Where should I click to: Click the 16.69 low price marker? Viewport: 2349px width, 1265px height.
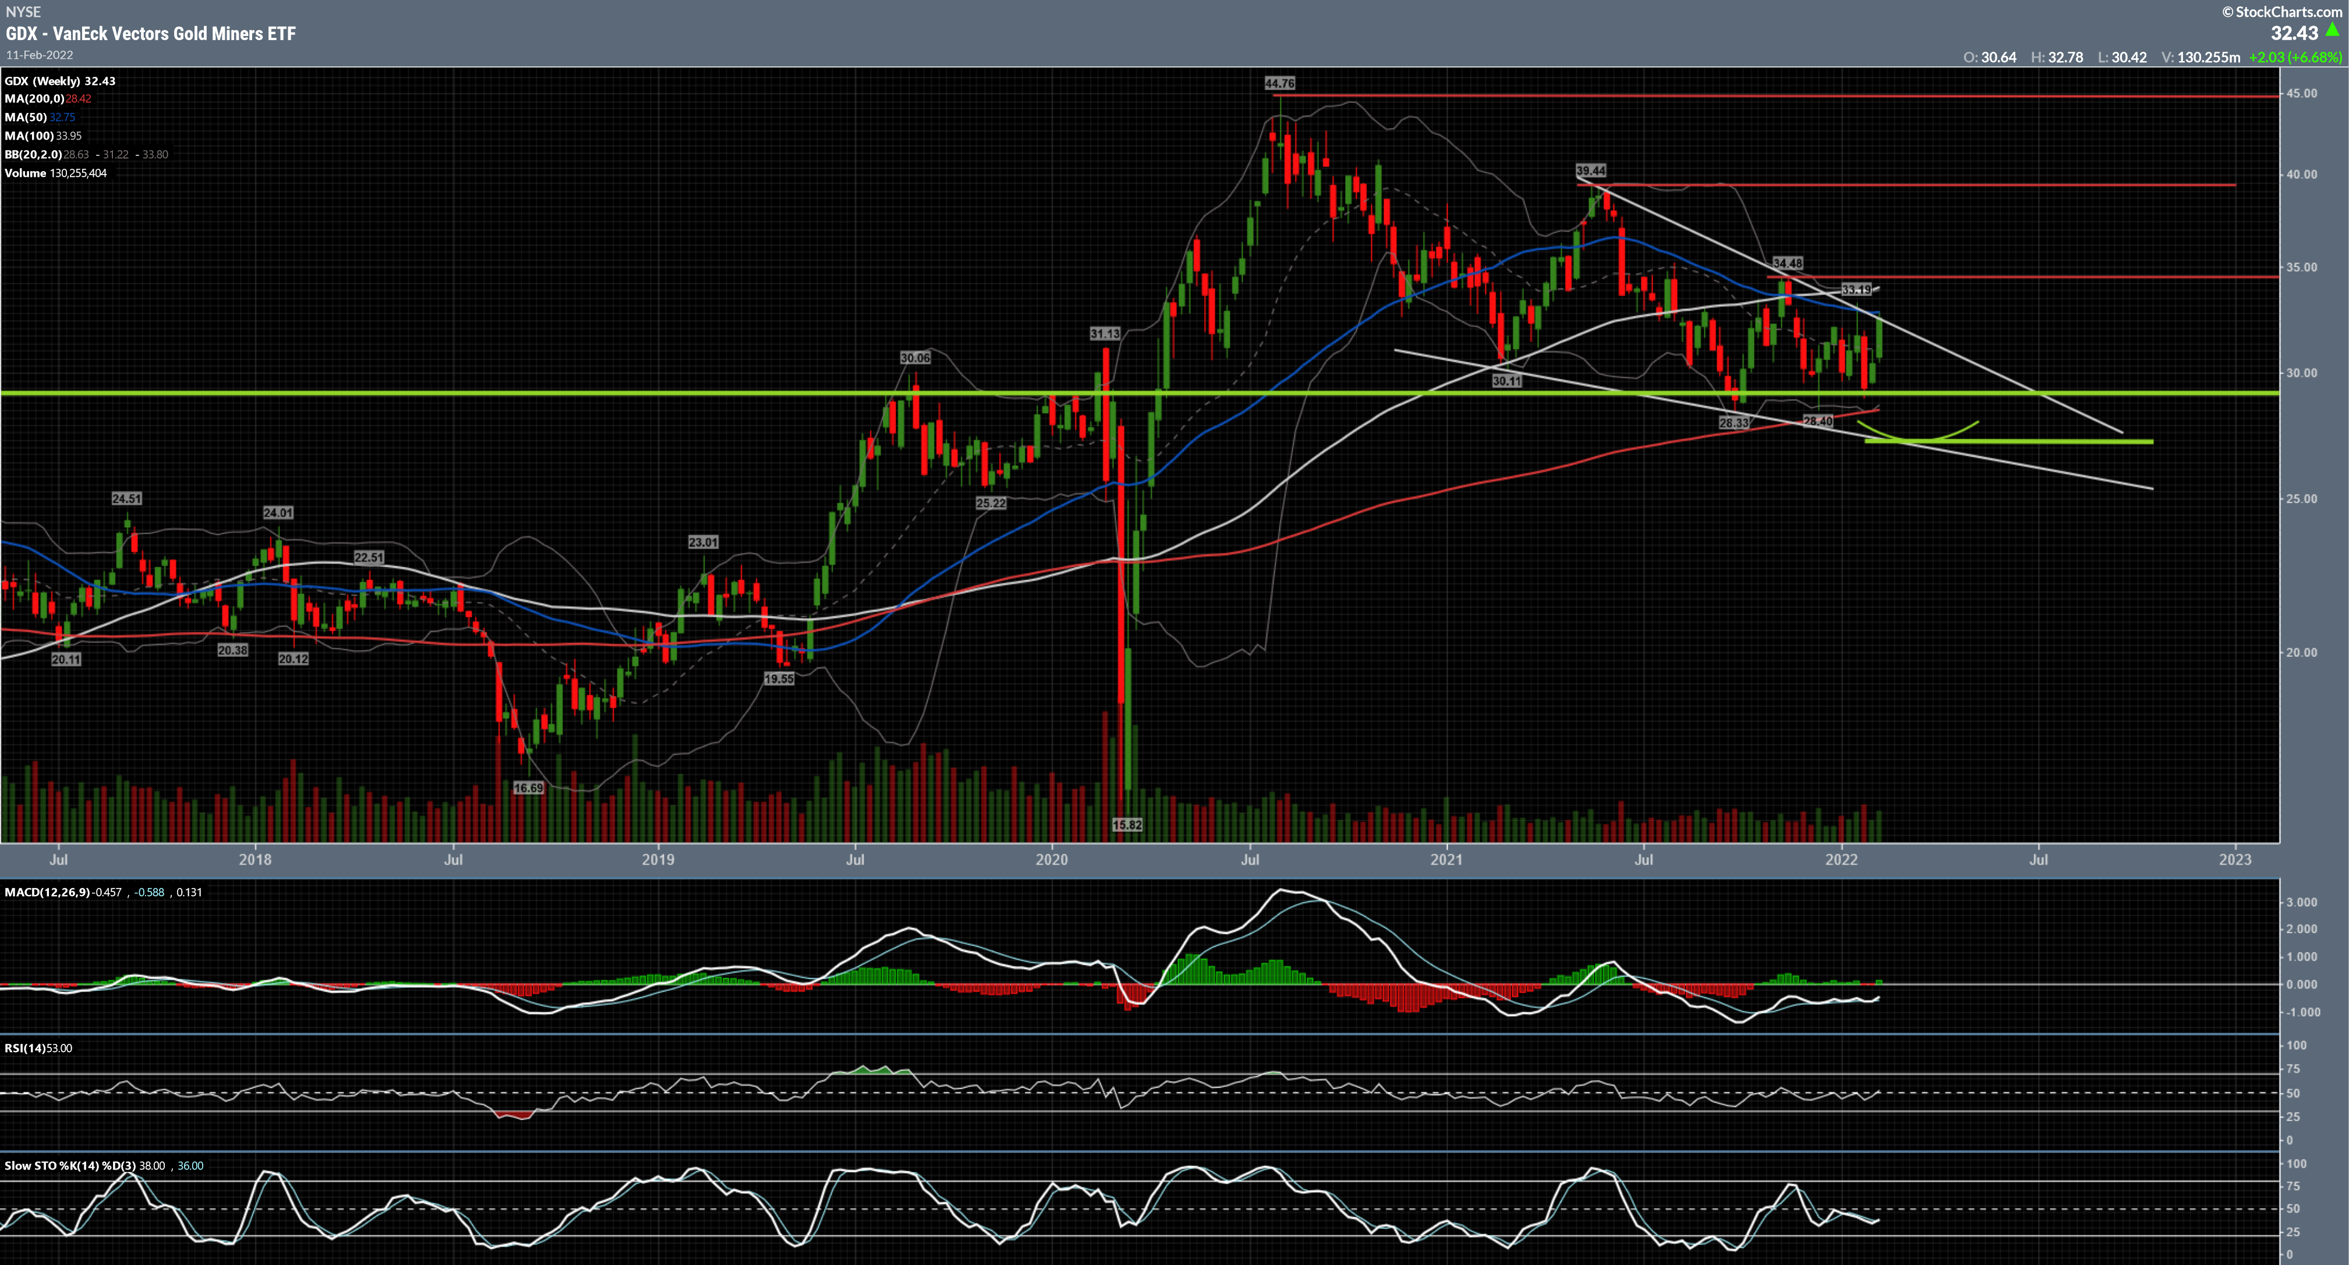pos(528,787)
